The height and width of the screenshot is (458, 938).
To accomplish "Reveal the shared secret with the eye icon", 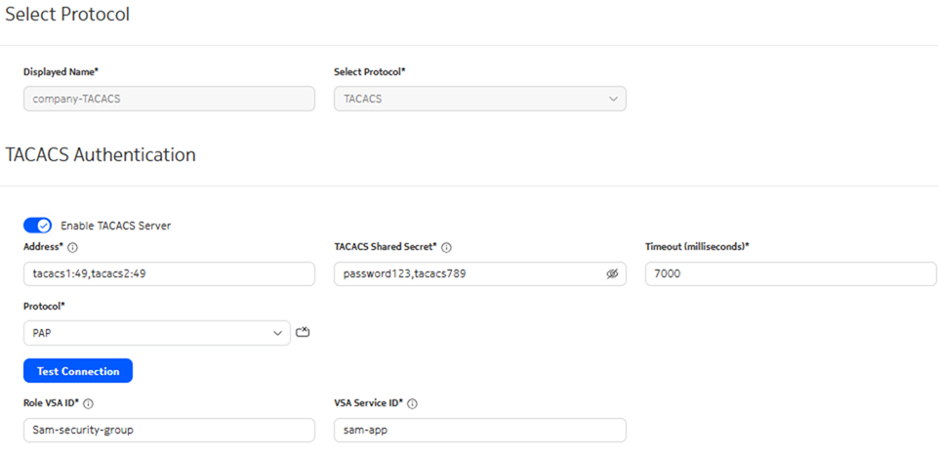I will click(x=612, y=274).
